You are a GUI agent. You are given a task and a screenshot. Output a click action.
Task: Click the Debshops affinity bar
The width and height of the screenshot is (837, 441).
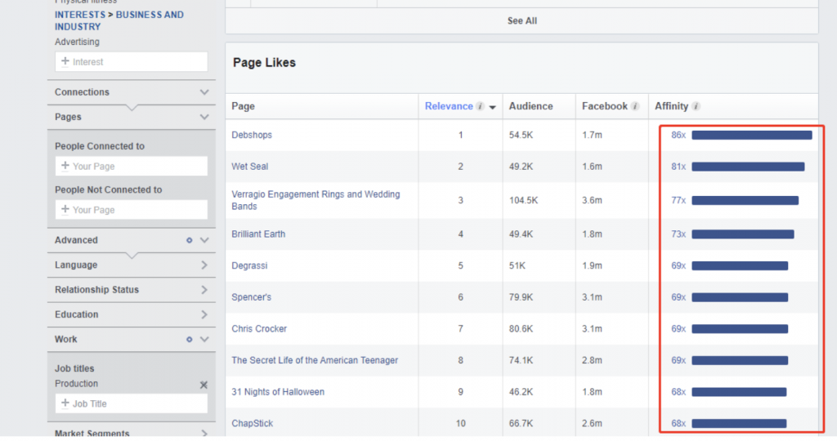[752, 136]
